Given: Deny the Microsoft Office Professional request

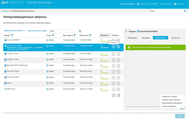Looking at the screenshot, I should (x=118, y=66).
